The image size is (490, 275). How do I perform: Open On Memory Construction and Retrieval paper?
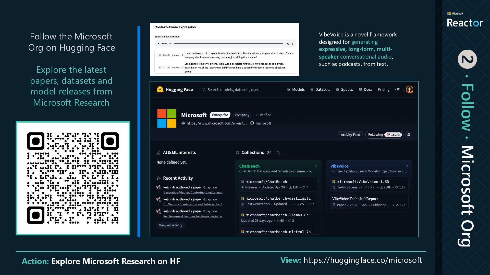pos(194,204)
